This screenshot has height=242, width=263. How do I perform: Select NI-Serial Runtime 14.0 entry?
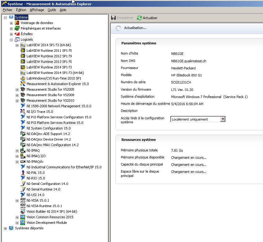(x=43, y=189)
